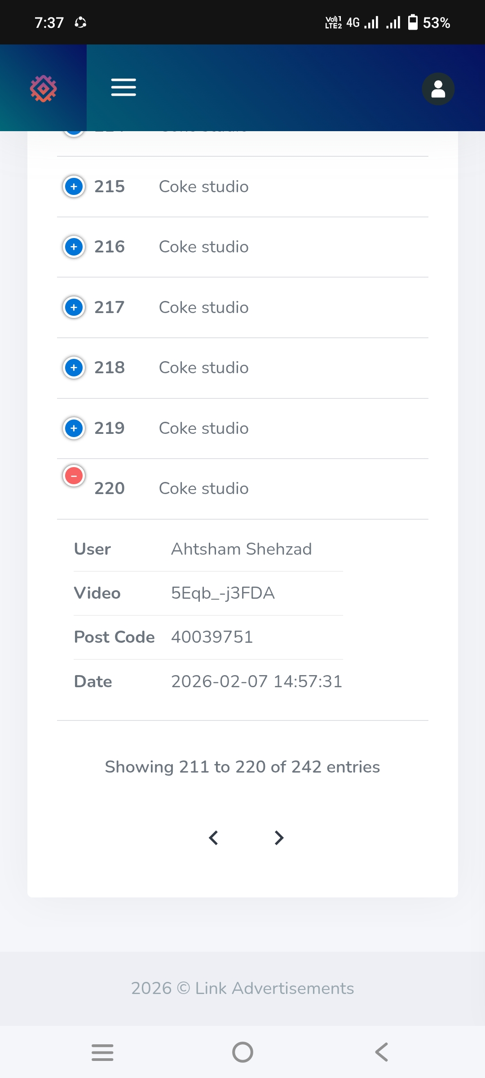This screenshot has height=1078, width=485.
Task: Expand row 218 plus button
Action: (x=74, y=367)
